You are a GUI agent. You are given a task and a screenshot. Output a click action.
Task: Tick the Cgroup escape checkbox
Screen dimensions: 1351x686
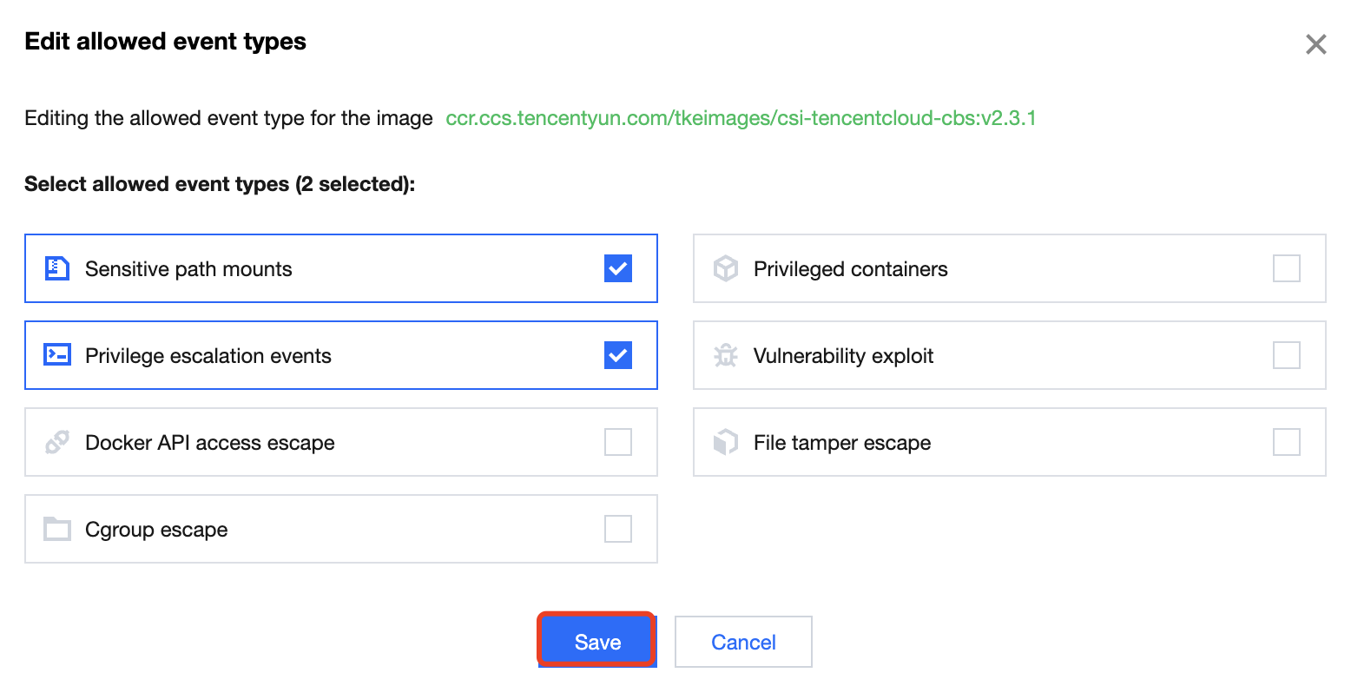tap(618, 529)
